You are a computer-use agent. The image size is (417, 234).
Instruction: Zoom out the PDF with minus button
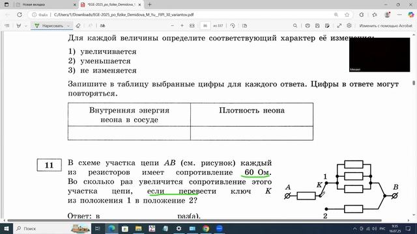coord(172,26)
